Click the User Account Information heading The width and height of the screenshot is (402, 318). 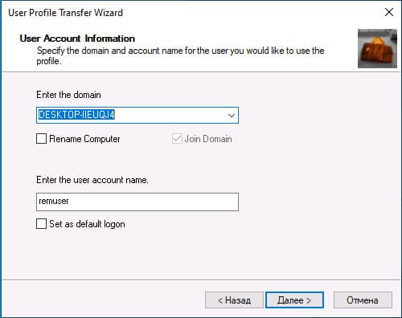[77, 39]
